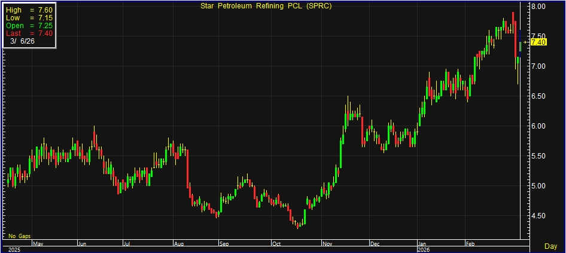
Task: Select the Jan marker on the time axis
Action: pyautogui.click(x=423, y=244)
